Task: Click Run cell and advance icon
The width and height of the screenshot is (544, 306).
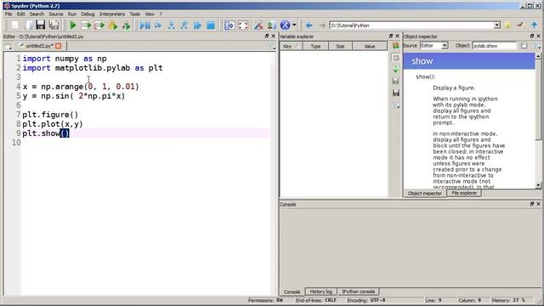Action: coord(99,25)
